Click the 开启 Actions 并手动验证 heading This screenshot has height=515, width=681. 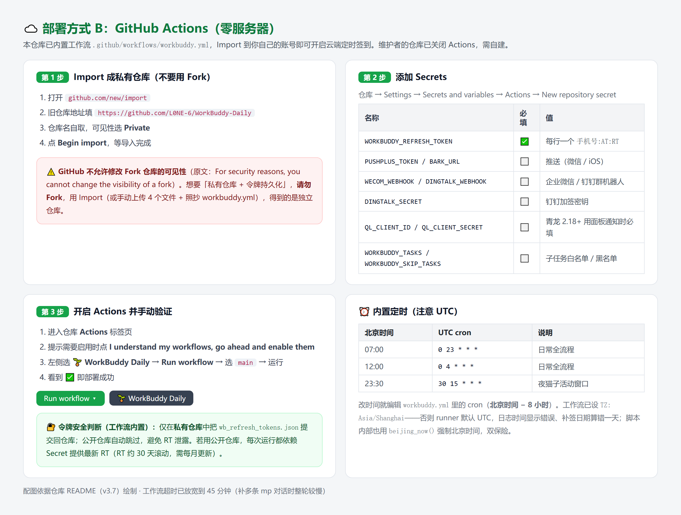click(x=123, y=311)
